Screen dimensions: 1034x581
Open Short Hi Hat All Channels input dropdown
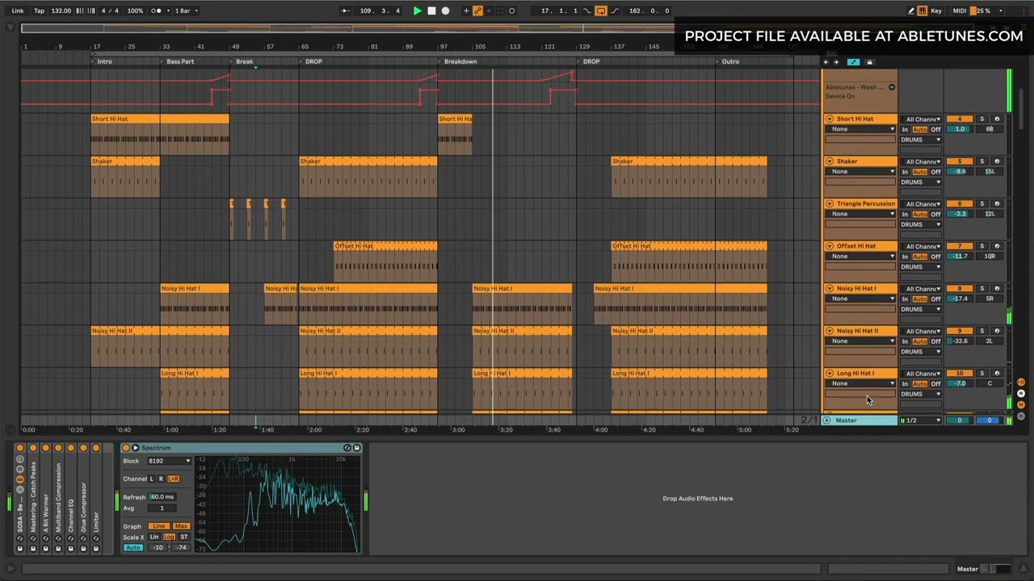coord(922,119)
